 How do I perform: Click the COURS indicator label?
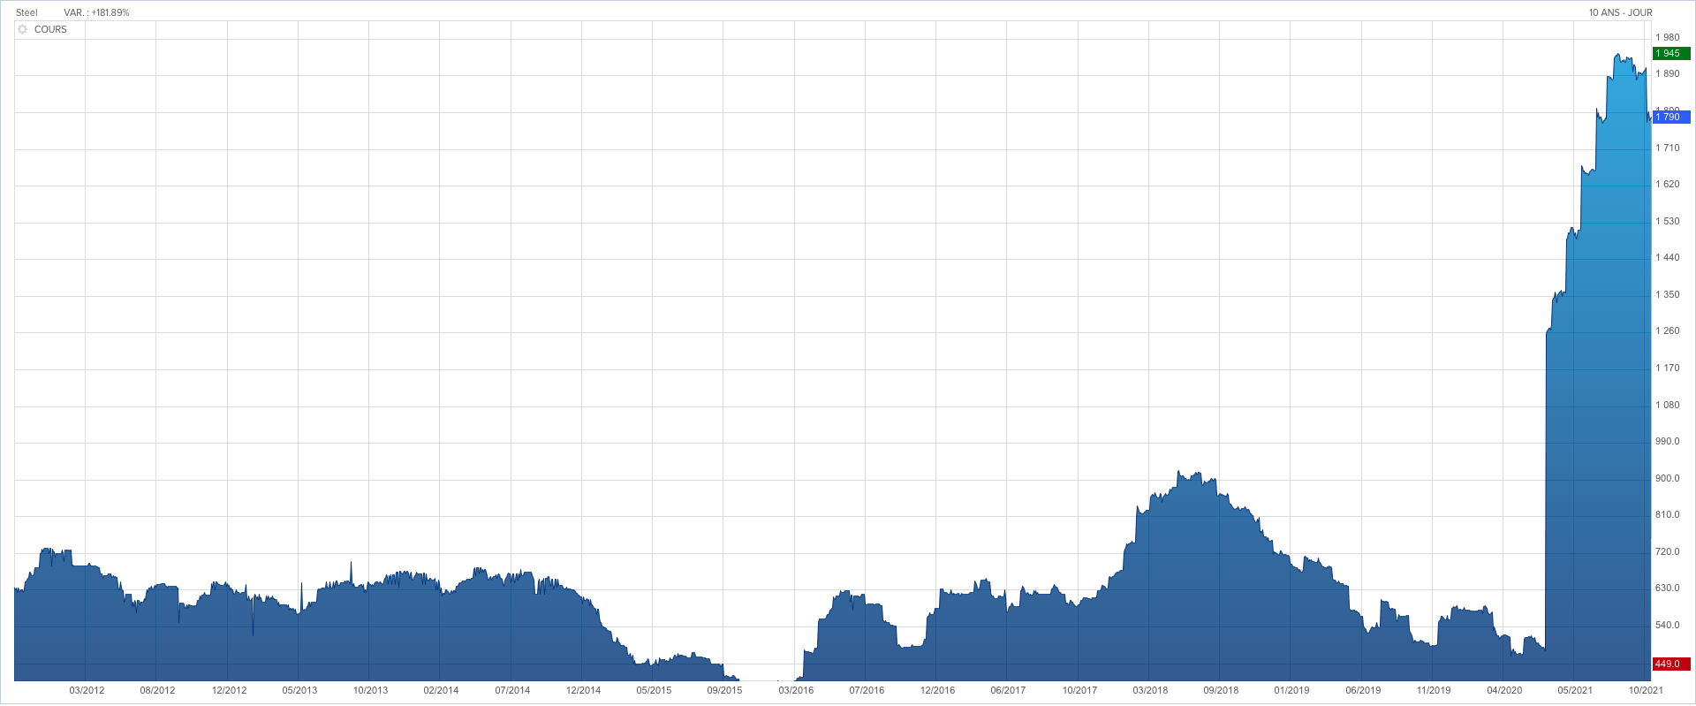point(50,29)
